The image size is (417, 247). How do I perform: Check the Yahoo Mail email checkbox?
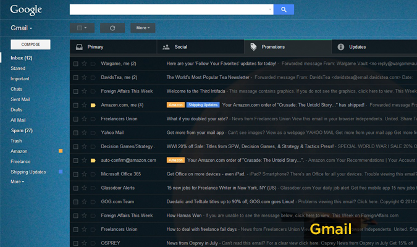tap(76, 133)
